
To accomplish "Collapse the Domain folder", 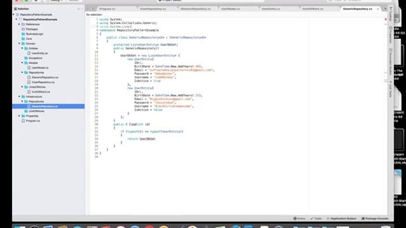I will [x=19, y=44].
